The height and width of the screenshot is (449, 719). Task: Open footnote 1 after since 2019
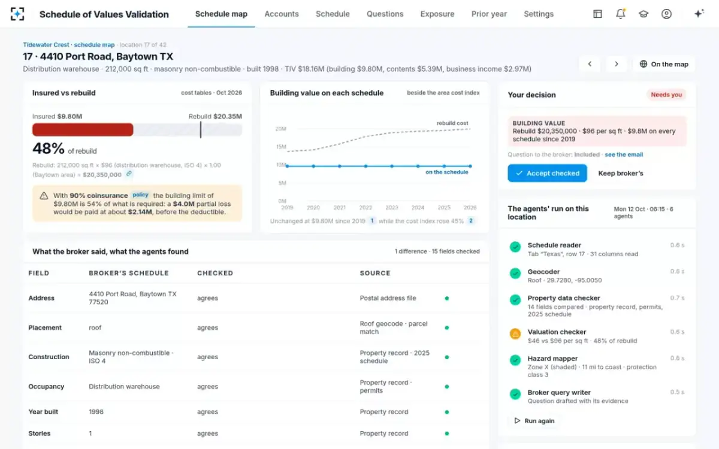372,221
